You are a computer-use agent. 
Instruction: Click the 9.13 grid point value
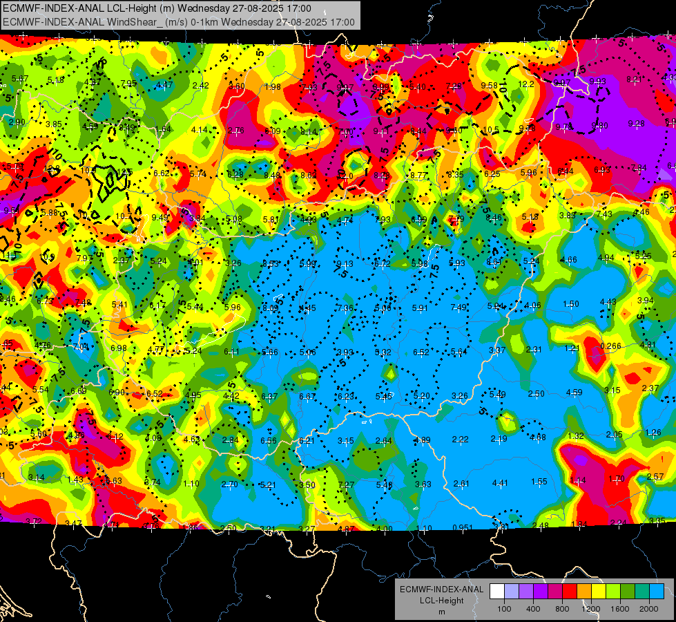(345, 264)
